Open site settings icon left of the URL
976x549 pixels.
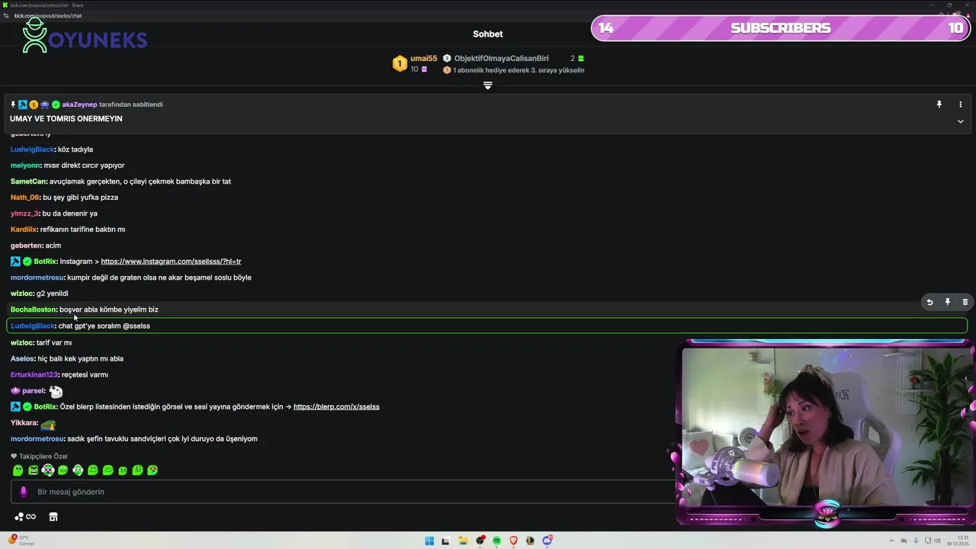point(7,15)
